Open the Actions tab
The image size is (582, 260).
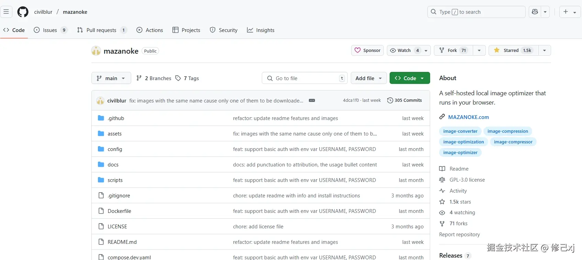(x=150, y=30)
